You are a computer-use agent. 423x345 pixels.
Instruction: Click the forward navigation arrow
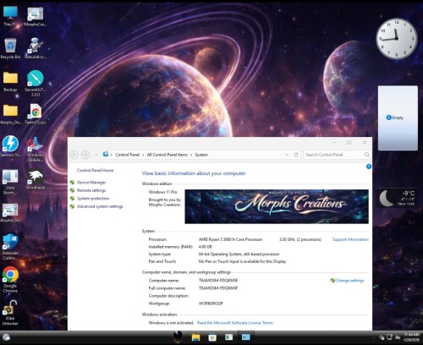pyautogui.click(x=85, y=155)
